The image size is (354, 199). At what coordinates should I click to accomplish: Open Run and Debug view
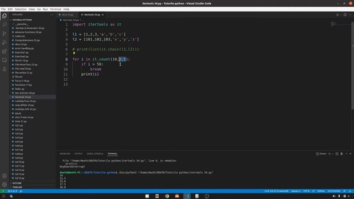click(4, 43)
